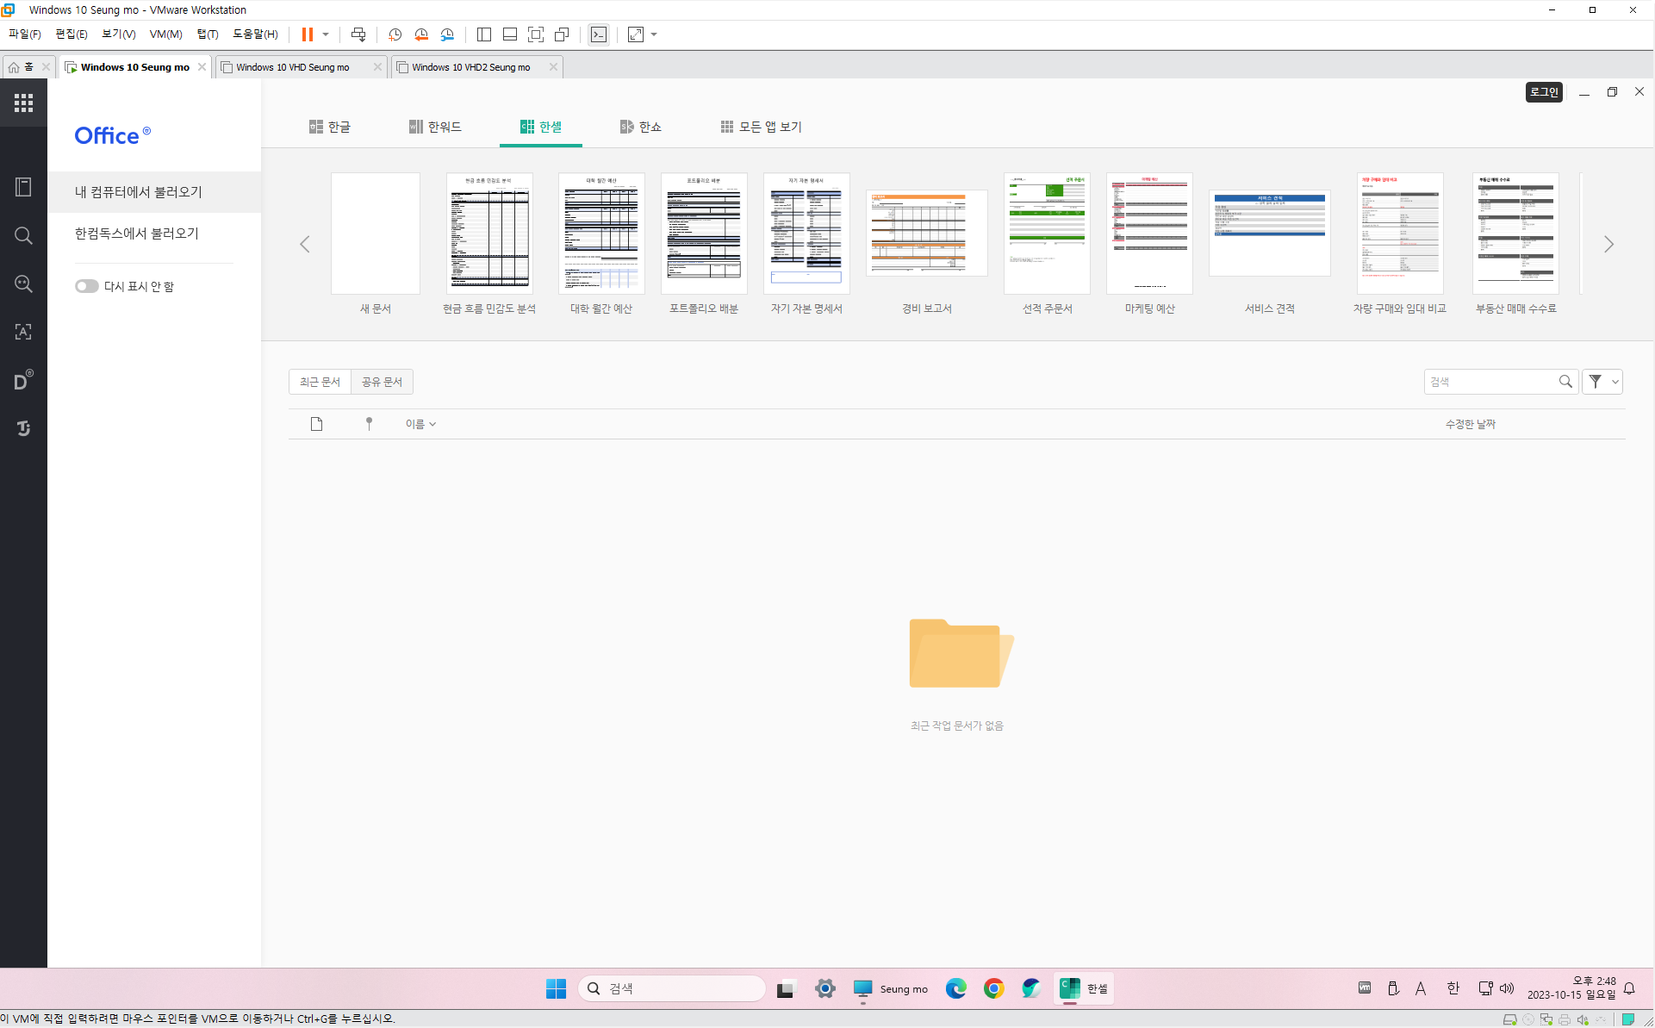The width and height of the screenshot is (1655, 1028).
Task: Click the text recognition icon in sidebar
Action: point(23,332)
